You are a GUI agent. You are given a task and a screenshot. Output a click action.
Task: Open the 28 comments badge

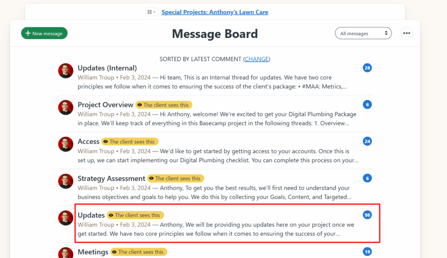pyautogui.click(x=367, y=68)
